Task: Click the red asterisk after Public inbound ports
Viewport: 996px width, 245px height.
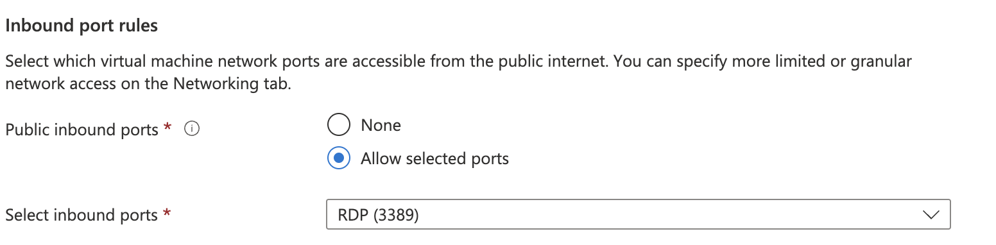Action: click(x=167, y=128)
